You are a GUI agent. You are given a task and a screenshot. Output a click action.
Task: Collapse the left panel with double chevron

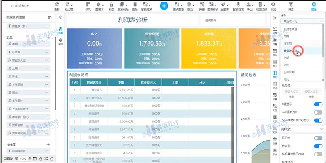point(60,18)
